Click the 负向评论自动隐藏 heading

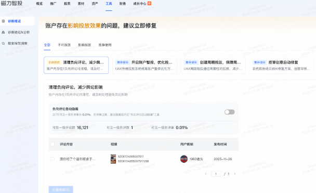pyautogui.click(x=65, y=109)
